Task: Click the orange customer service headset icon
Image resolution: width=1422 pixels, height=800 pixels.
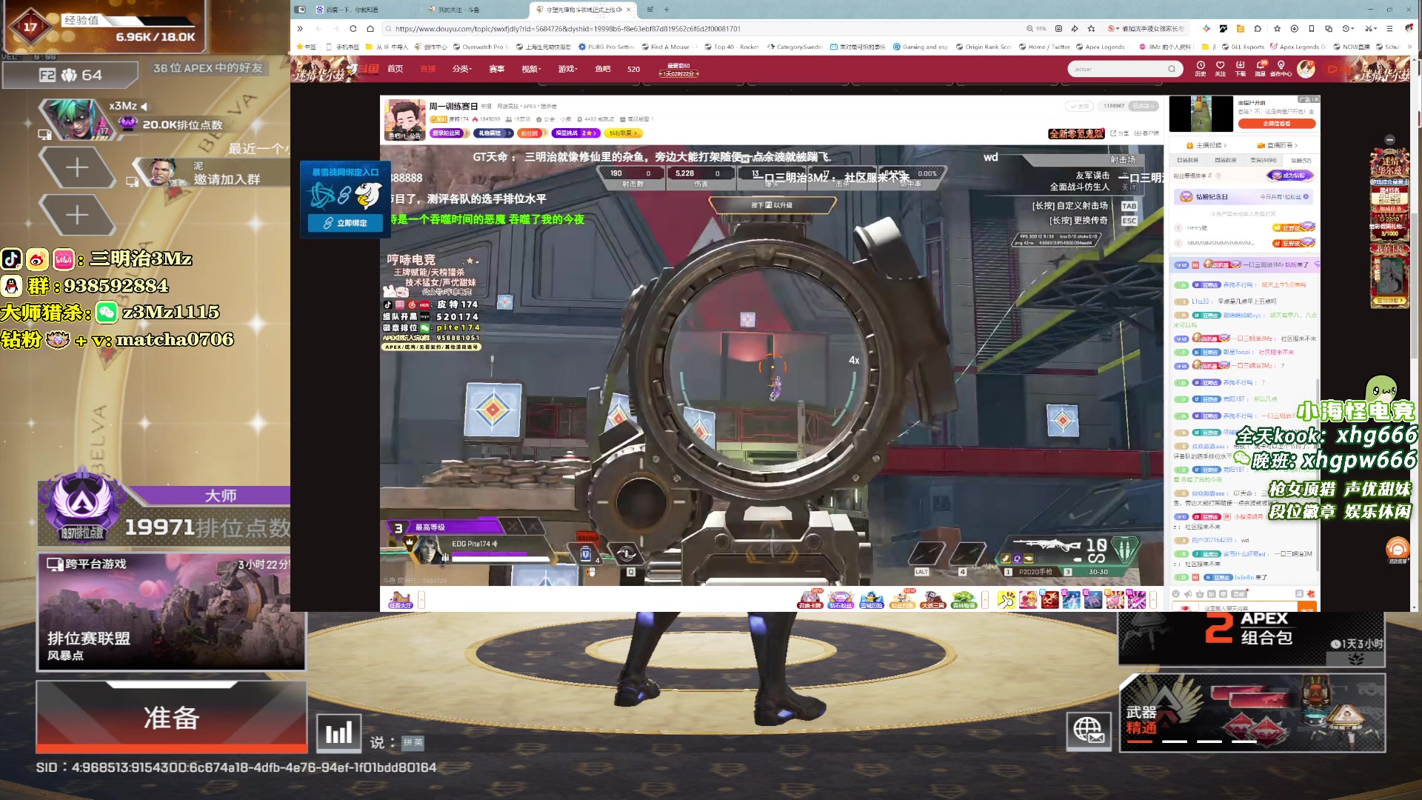Action: tap(1398, 549)
